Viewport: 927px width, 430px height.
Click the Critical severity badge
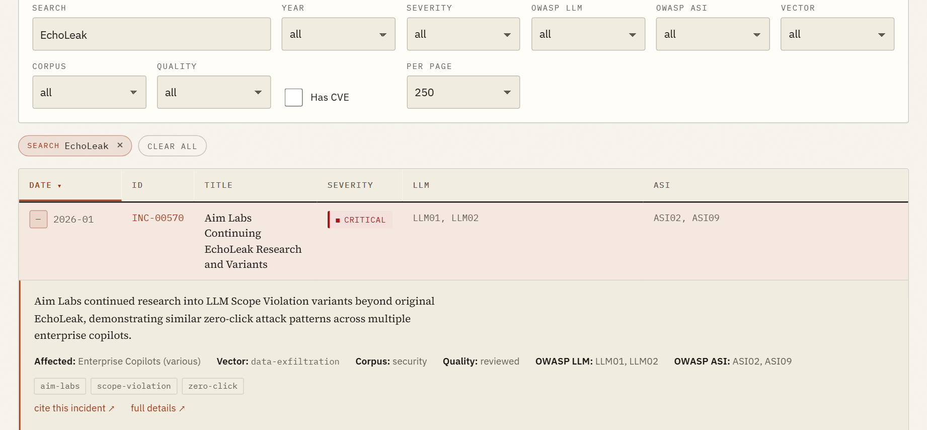pyautogui.click(x=360, y=220)
